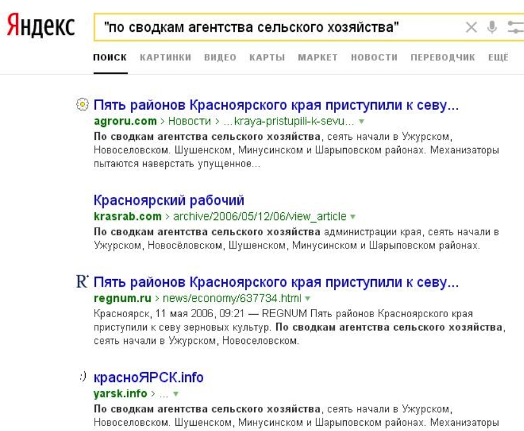Expand dropdown arrow next to krasrab.com URL
This screenshot has height=431, width=524.
click(353, 217)
